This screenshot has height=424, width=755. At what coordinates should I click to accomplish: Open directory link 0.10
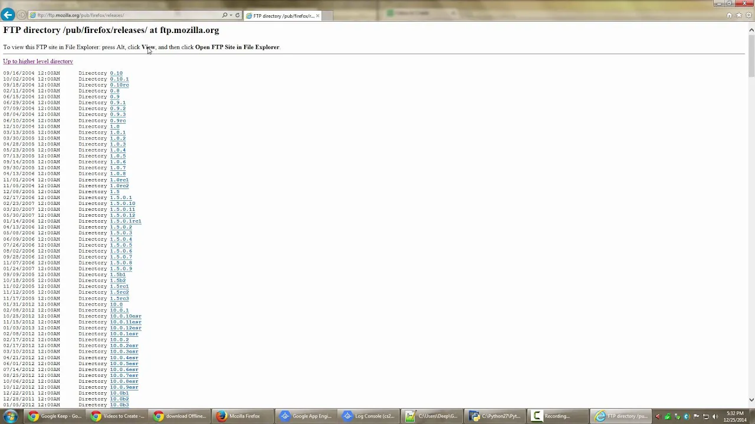click(116, 73)
